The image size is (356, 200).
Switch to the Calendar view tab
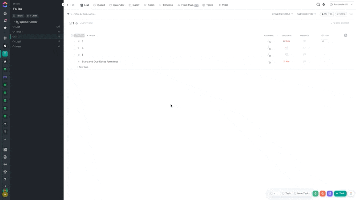point(117,5)
